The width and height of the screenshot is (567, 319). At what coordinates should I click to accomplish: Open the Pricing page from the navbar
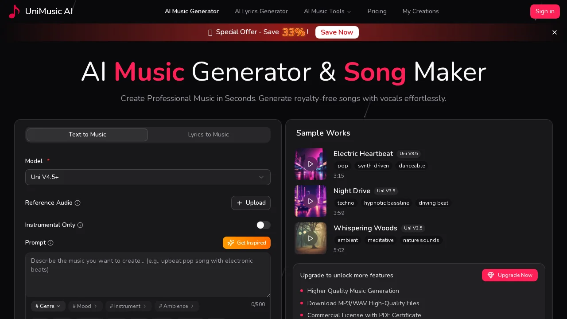tap(377, 12)
